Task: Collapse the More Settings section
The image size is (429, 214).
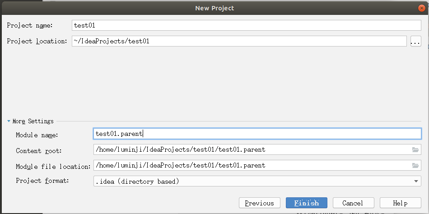Action: pyautogui.click(x=9, y=121)
